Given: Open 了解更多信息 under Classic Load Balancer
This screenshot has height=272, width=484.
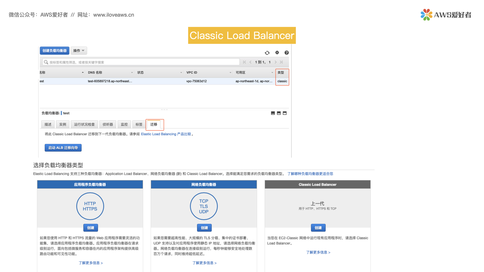Looking at the screenshot, I should pyautogui.click(x=318, y=252).
